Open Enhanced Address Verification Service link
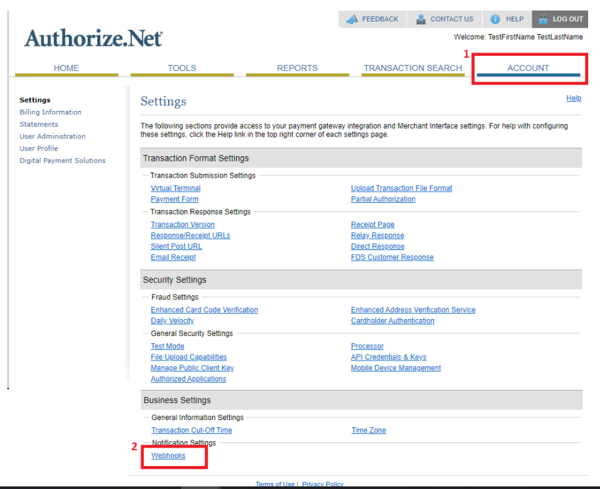600x489 pixels. point(414,310)
